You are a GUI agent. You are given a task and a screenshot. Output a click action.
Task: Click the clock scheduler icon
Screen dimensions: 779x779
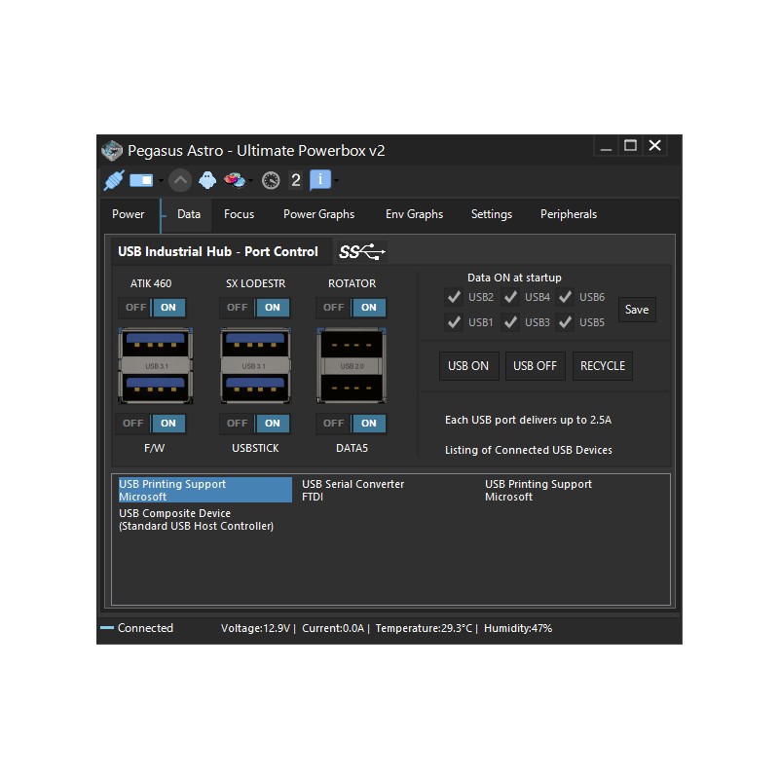(x=271, y=180)
